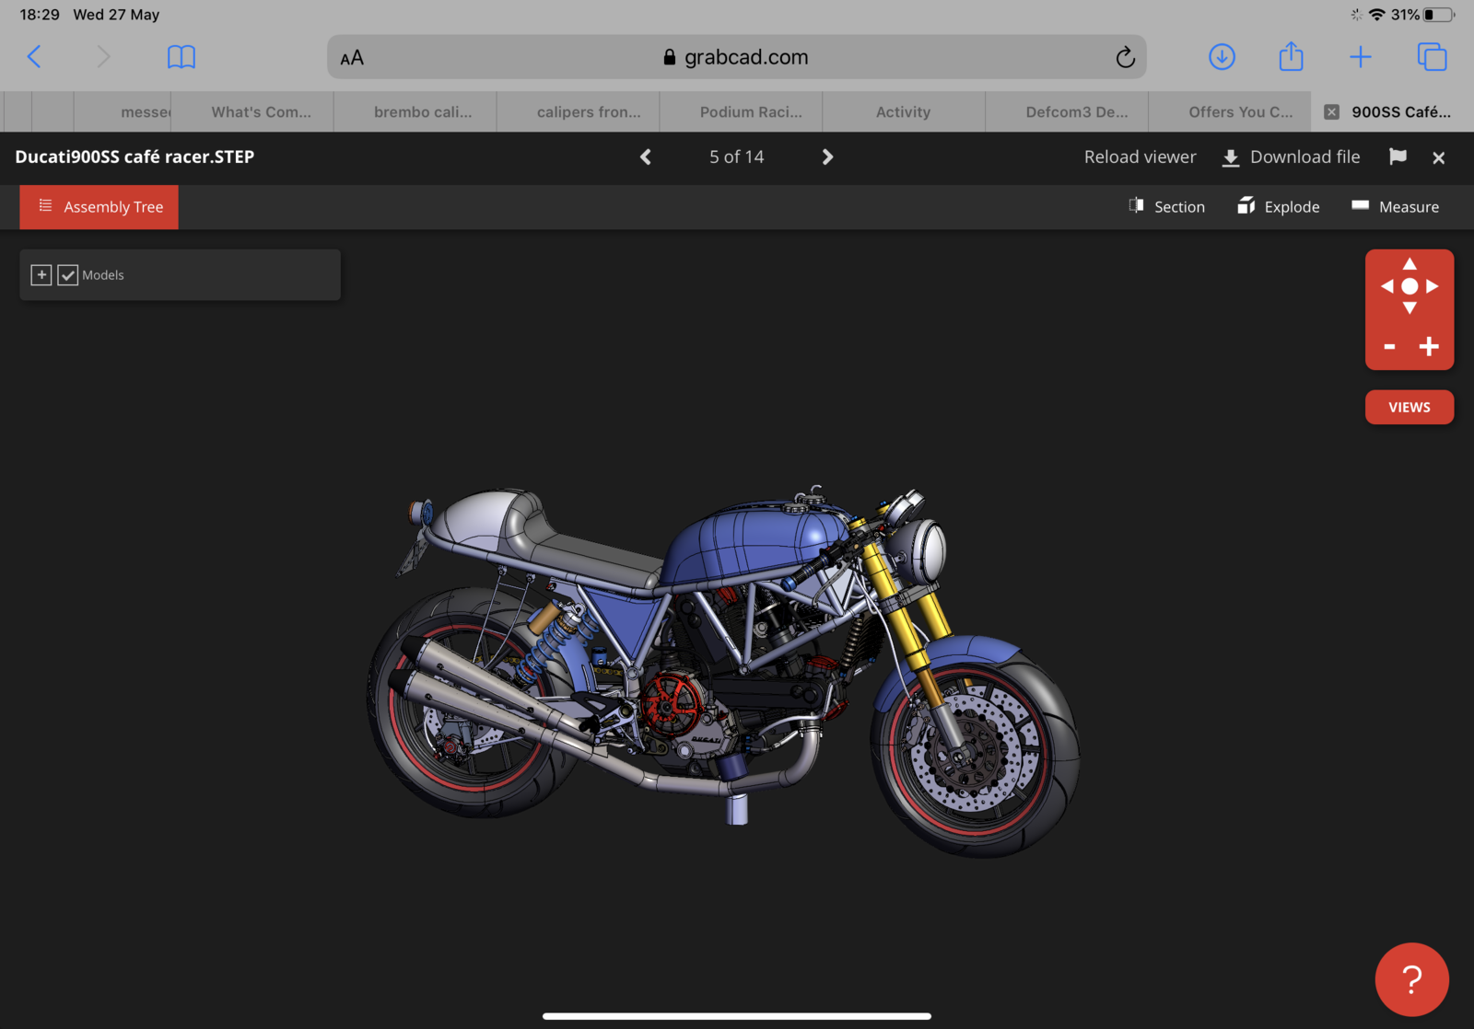Zoom in with plus button
Screen dimensions: 1474x1029
[1429, 347]
